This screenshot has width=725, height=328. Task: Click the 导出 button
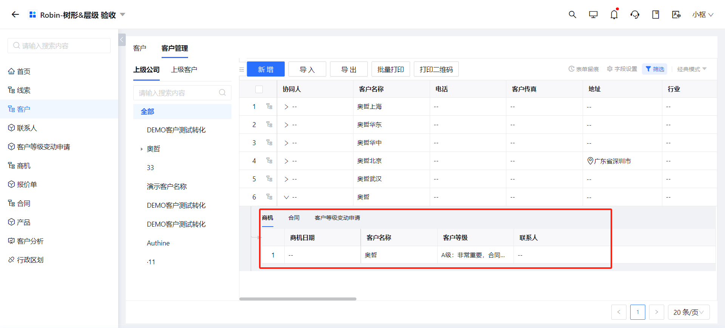click(x=349, y=69)
